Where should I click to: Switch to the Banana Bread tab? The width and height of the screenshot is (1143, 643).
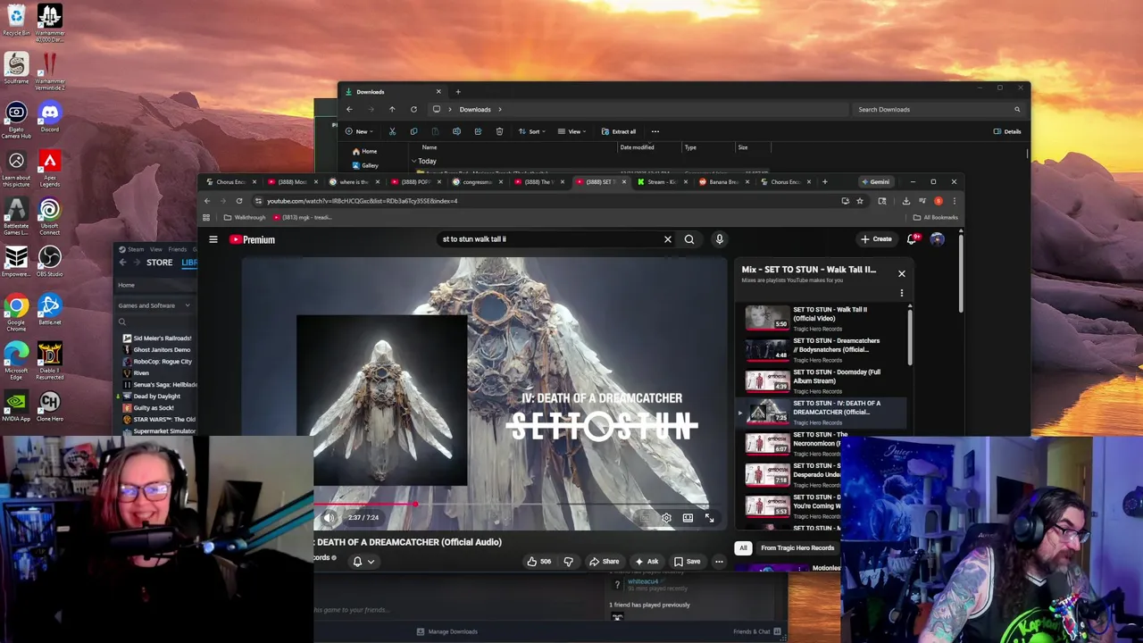722,182
